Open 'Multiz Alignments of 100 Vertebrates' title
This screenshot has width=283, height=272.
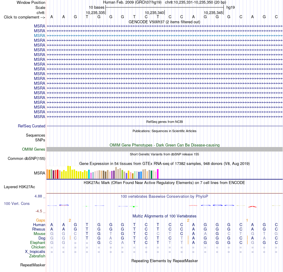[164, 216]
